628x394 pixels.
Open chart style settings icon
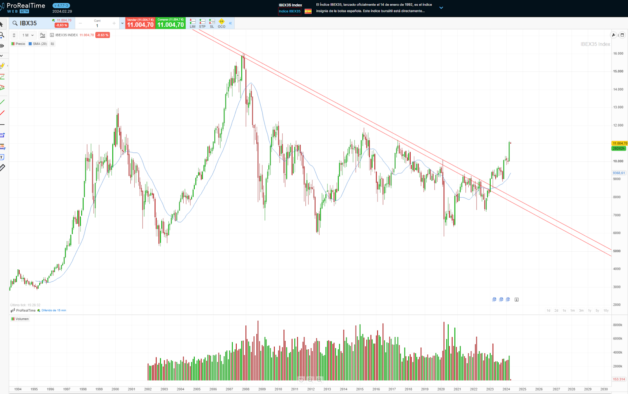tap(43, 35)
